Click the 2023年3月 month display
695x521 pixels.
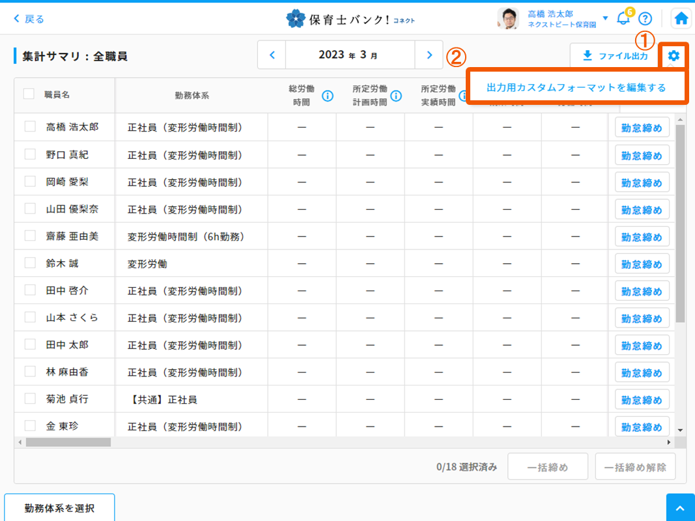coord(350,55)
